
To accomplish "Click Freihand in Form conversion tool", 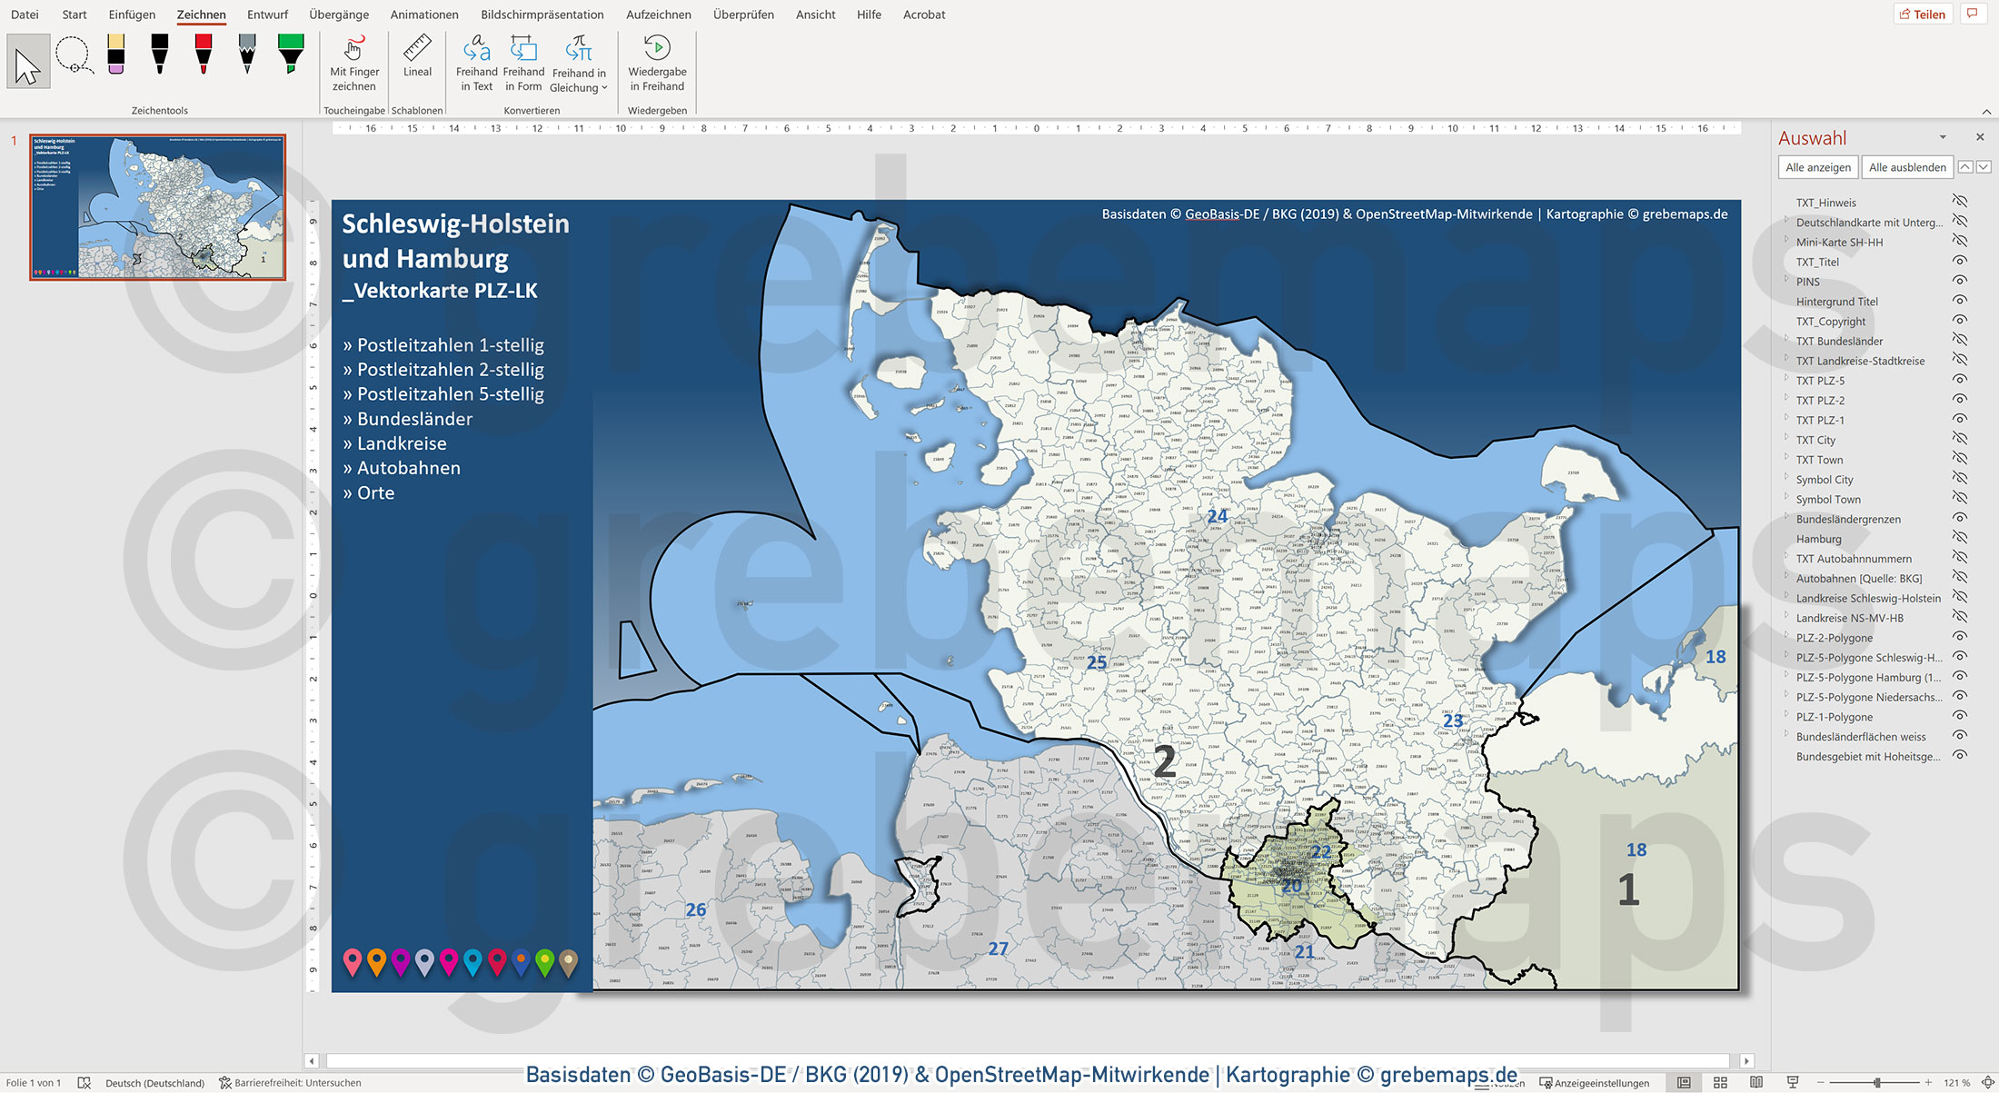I will point(523,64).
